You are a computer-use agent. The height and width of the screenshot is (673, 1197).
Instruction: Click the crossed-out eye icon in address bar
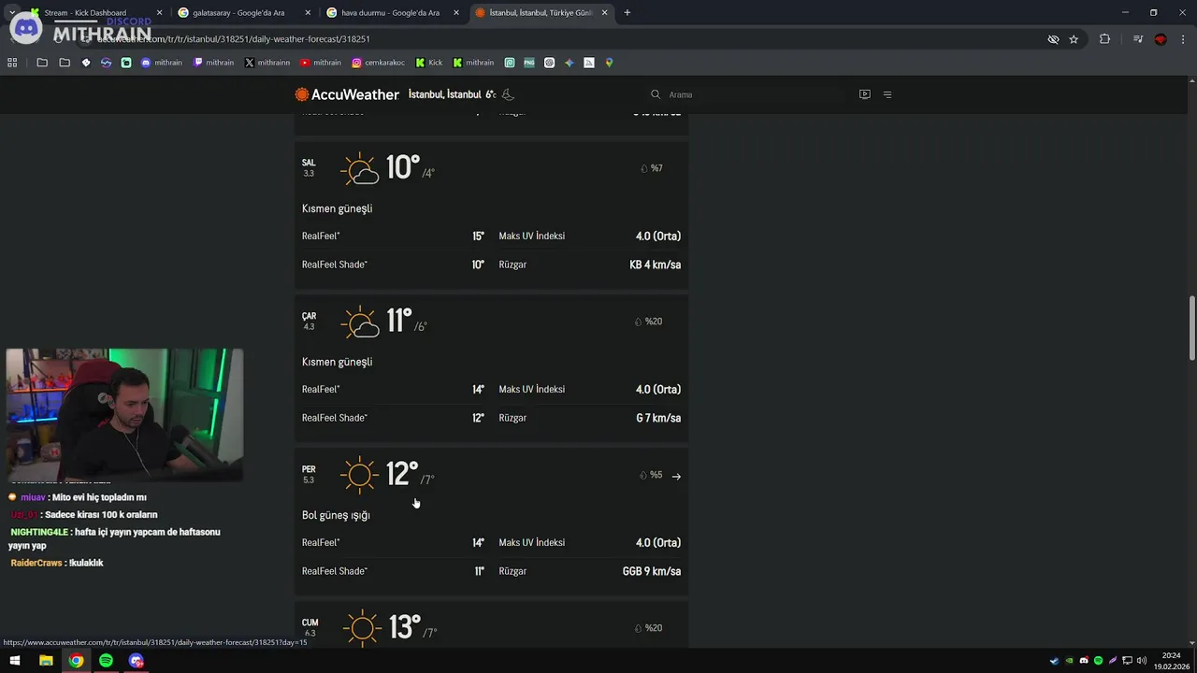[1053, 39]
